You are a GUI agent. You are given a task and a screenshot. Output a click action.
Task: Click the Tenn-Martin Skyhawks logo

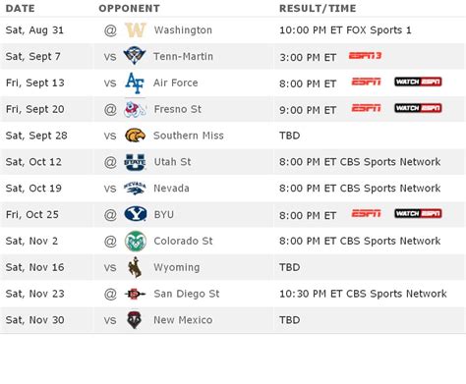pos(135,56)
